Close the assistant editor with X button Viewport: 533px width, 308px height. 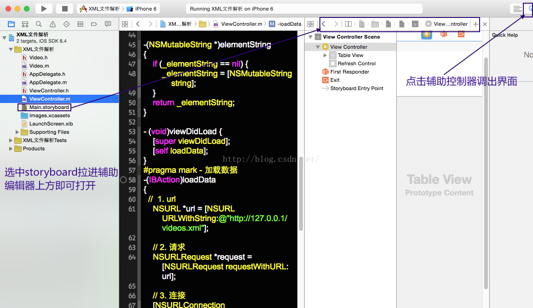(x=485, y=24)
